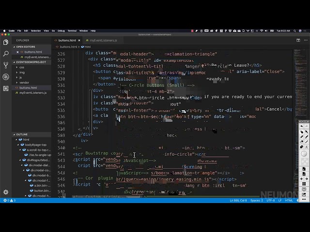
Task: Open the Manage gear at sidebar bottom
Action: (6, 192)
